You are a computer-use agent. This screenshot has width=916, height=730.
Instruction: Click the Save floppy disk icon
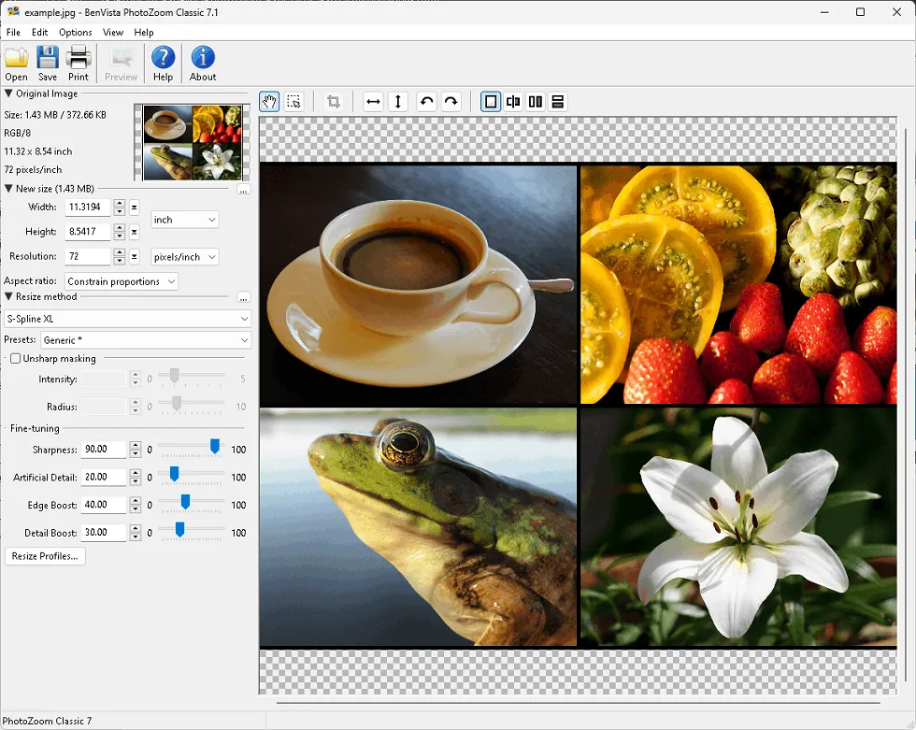pyautogui.click(x=48, y=63)
